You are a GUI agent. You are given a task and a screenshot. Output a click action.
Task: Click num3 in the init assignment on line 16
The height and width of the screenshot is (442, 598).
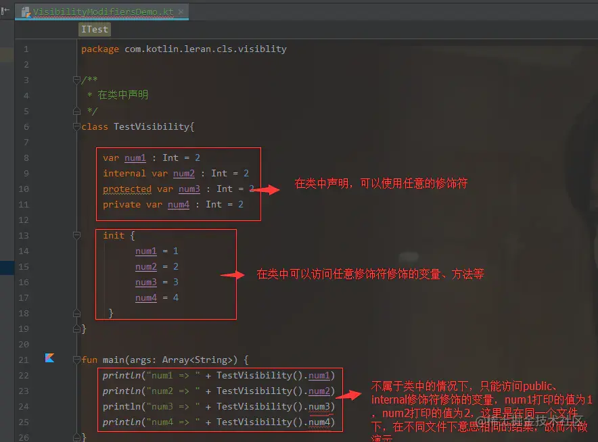tap(146, 283)
